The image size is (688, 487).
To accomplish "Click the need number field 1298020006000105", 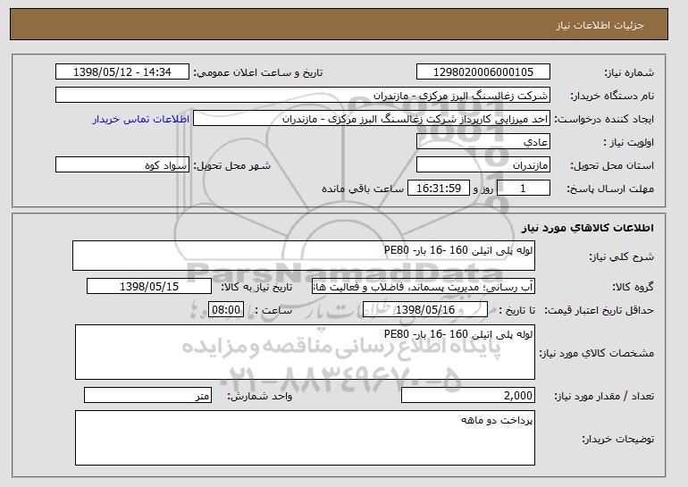I will tap(483, 72).
